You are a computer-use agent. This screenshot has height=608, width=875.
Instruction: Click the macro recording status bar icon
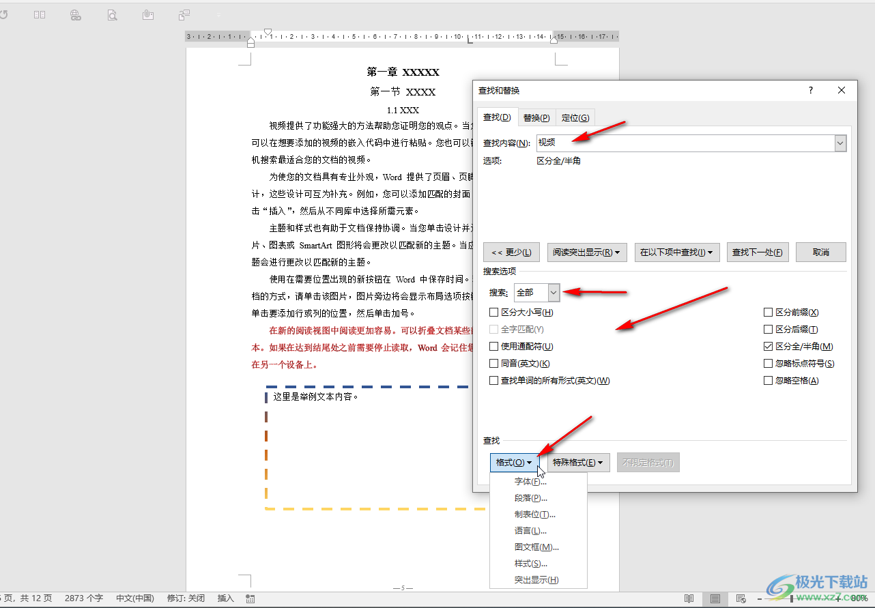click(x=250, y=598)
